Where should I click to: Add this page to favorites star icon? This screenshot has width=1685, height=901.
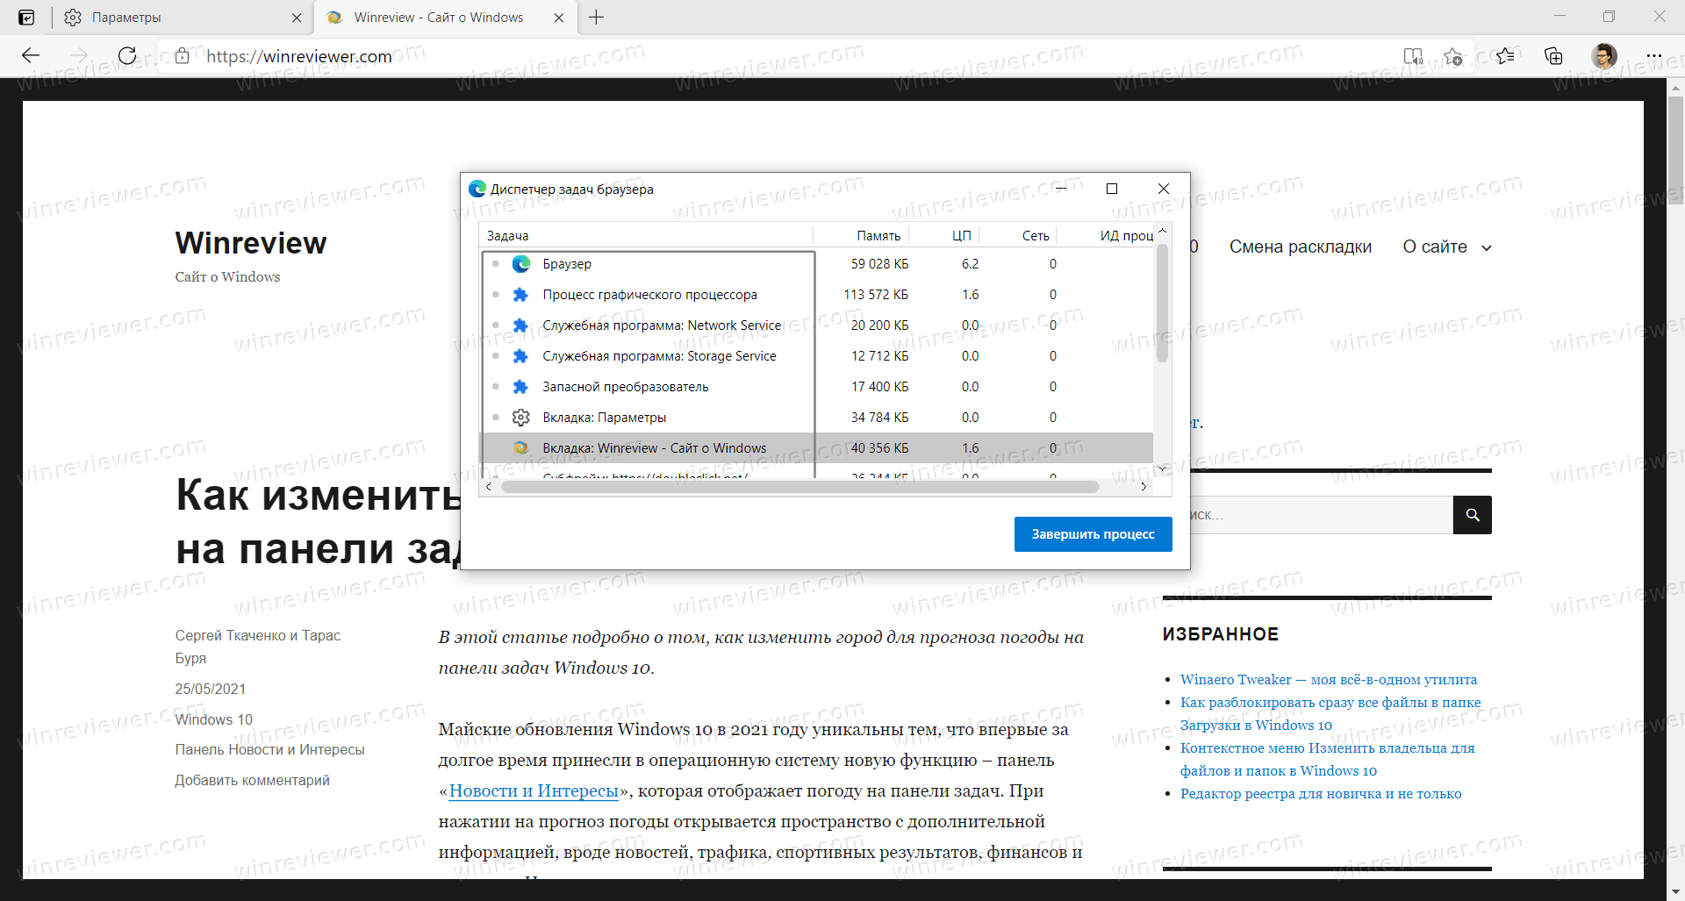1453,56
